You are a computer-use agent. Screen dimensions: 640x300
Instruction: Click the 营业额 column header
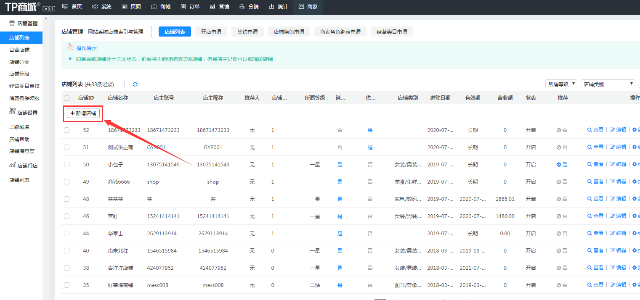pyautogui.click(x=505, y=98)
